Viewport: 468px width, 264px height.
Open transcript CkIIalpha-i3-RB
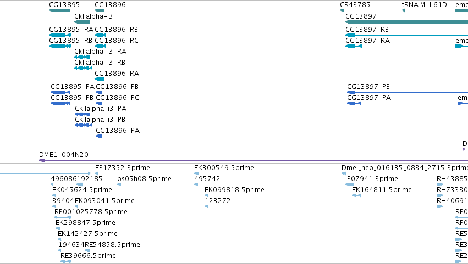point(100,63)
